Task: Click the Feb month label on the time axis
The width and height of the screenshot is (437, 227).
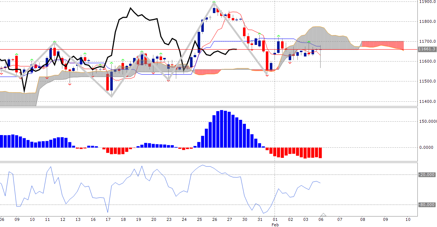Action: pyautogui.click(x=275, y=224)
